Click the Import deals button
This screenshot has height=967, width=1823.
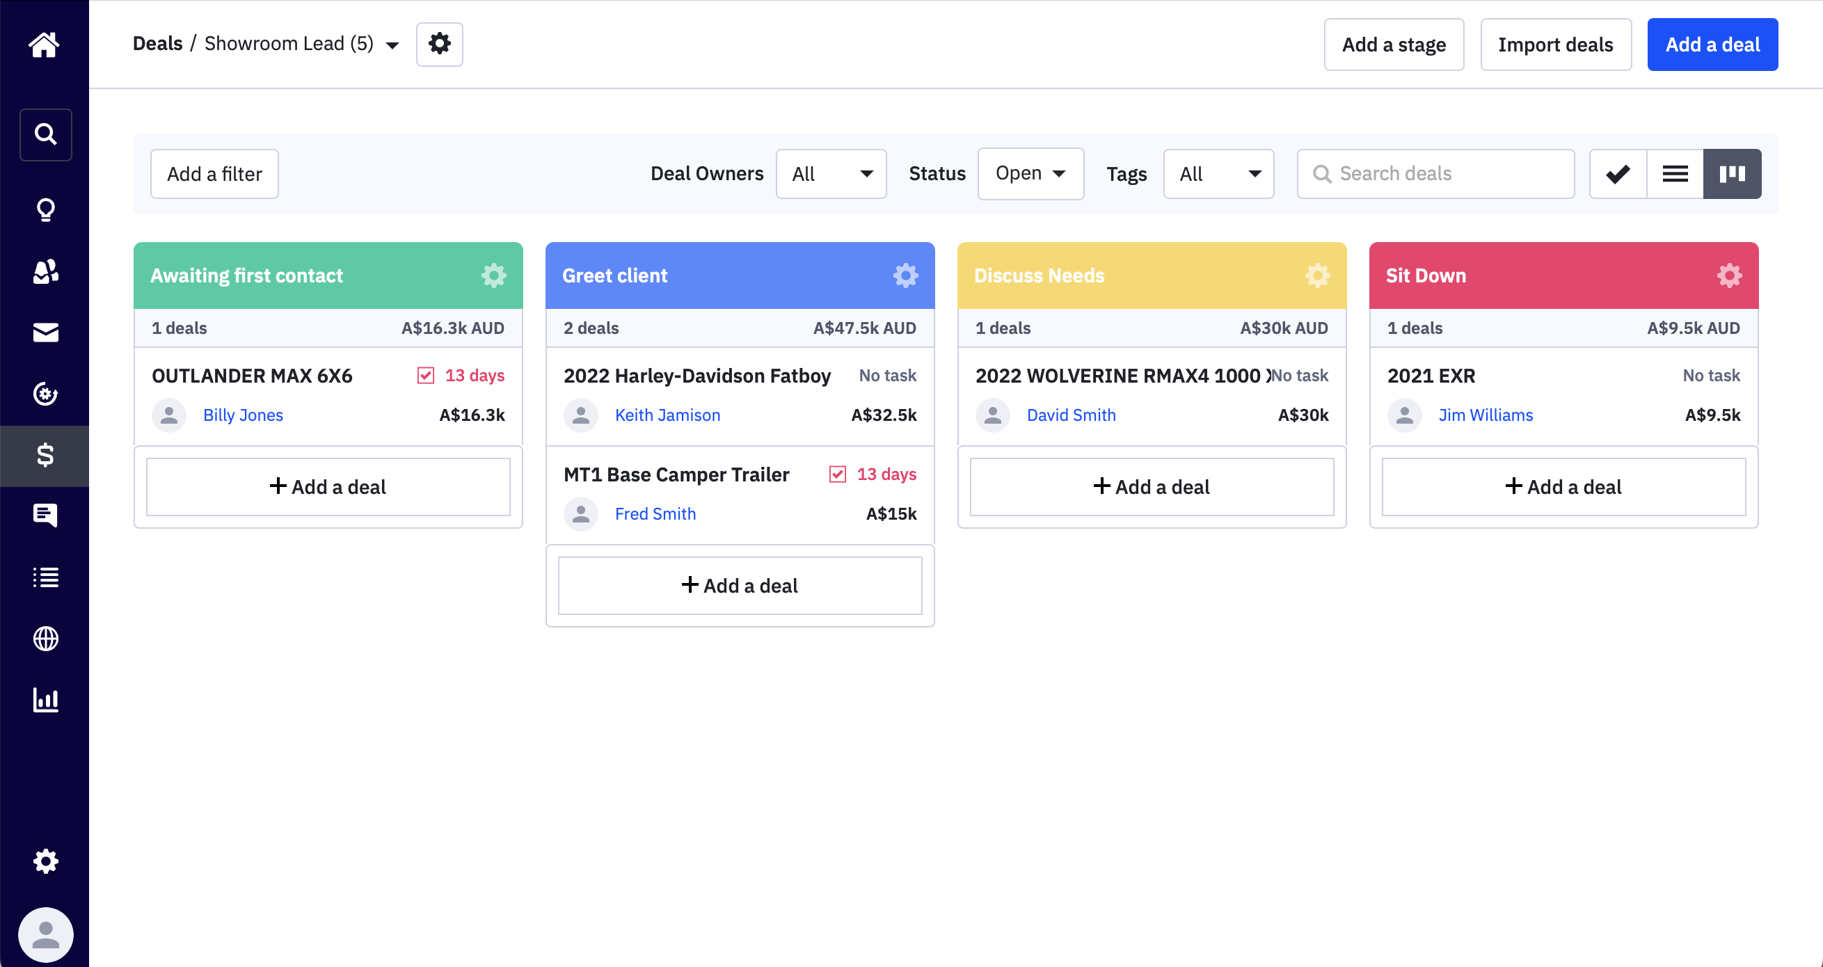click(1556, 45)
